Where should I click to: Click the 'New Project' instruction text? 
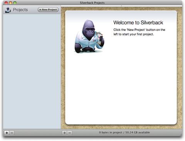click(x=139, y=32)
